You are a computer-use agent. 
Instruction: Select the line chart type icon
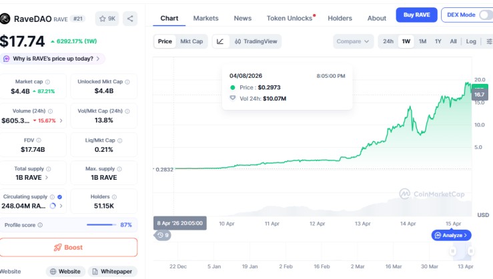[x=220, y=41]
